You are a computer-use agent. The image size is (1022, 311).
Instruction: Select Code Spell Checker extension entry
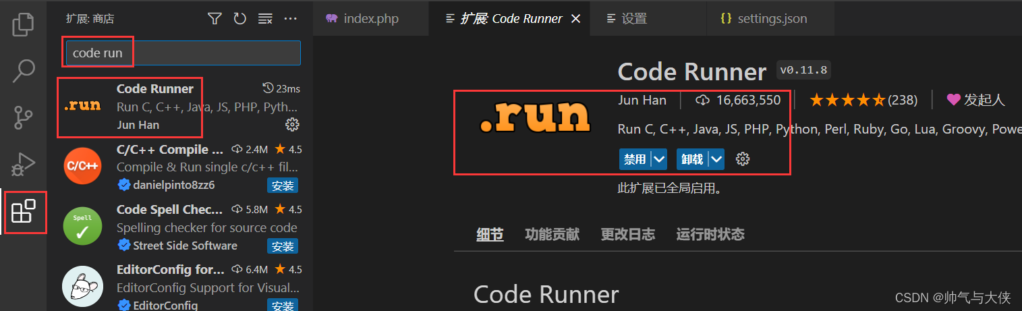[x=180, y=227]
